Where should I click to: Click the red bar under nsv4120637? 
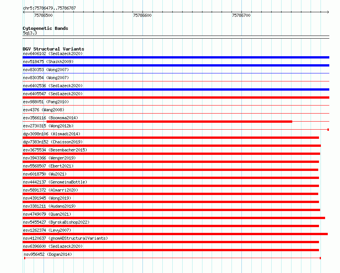(171, 242)
